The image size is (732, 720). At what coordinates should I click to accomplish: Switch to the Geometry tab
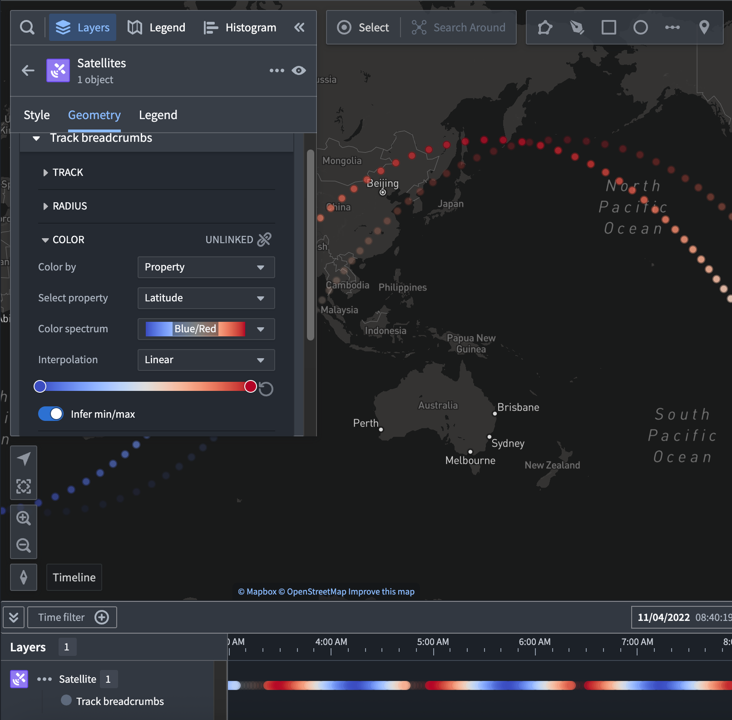click(94, 115)
